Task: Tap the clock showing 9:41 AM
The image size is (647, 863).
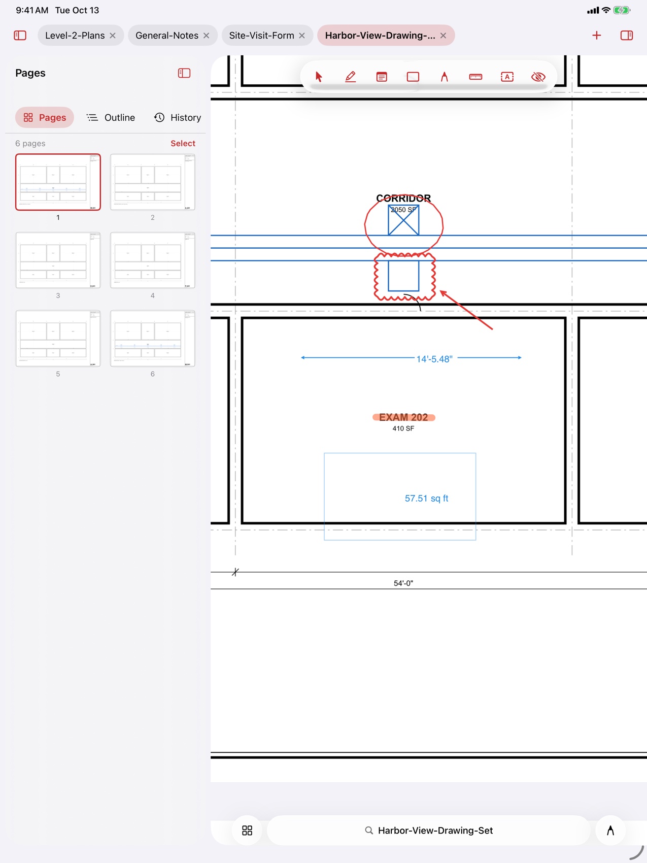Action: click(x=32, y=10)
